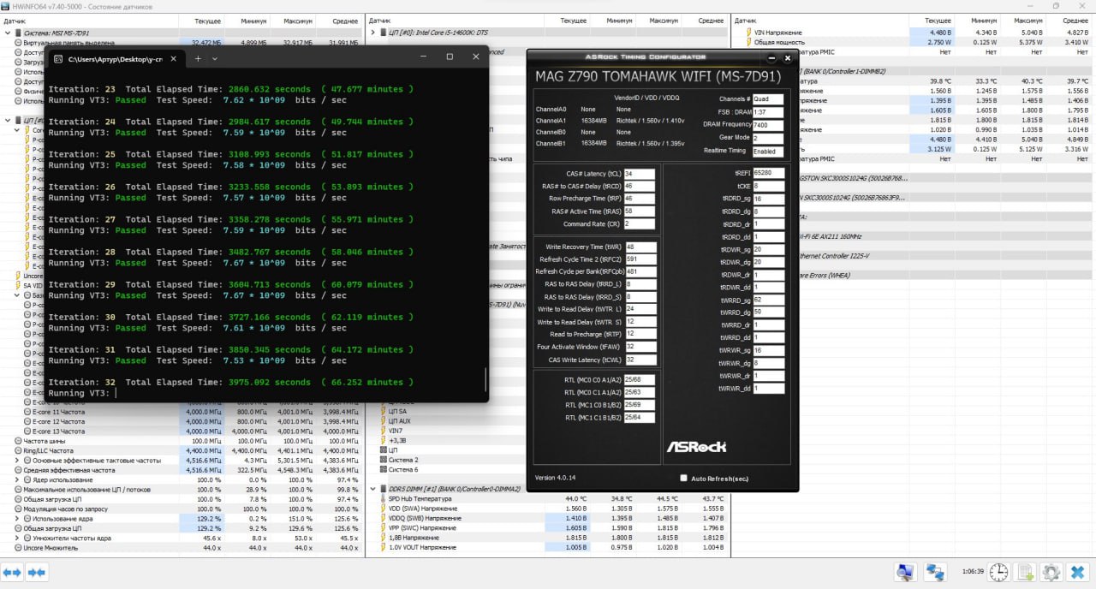
Task: Click the CAS# Latency (tCL) value field
Action: tap(640, 174)
